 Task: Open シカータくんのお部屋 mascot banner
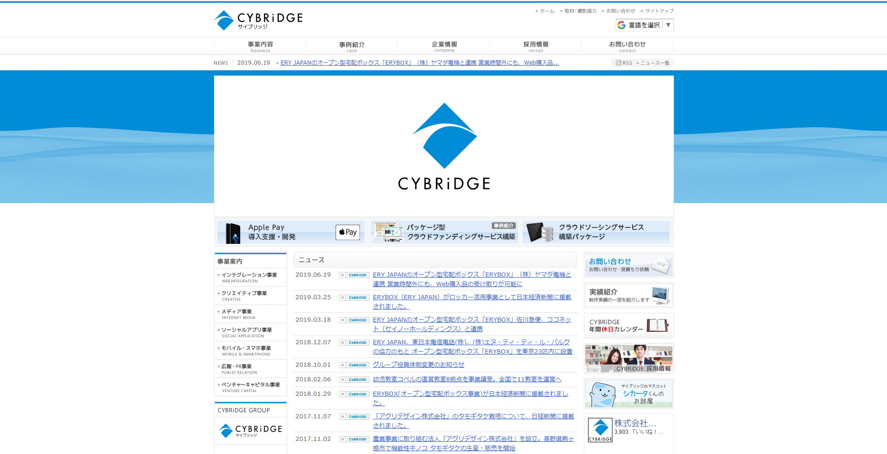[629, 394]
